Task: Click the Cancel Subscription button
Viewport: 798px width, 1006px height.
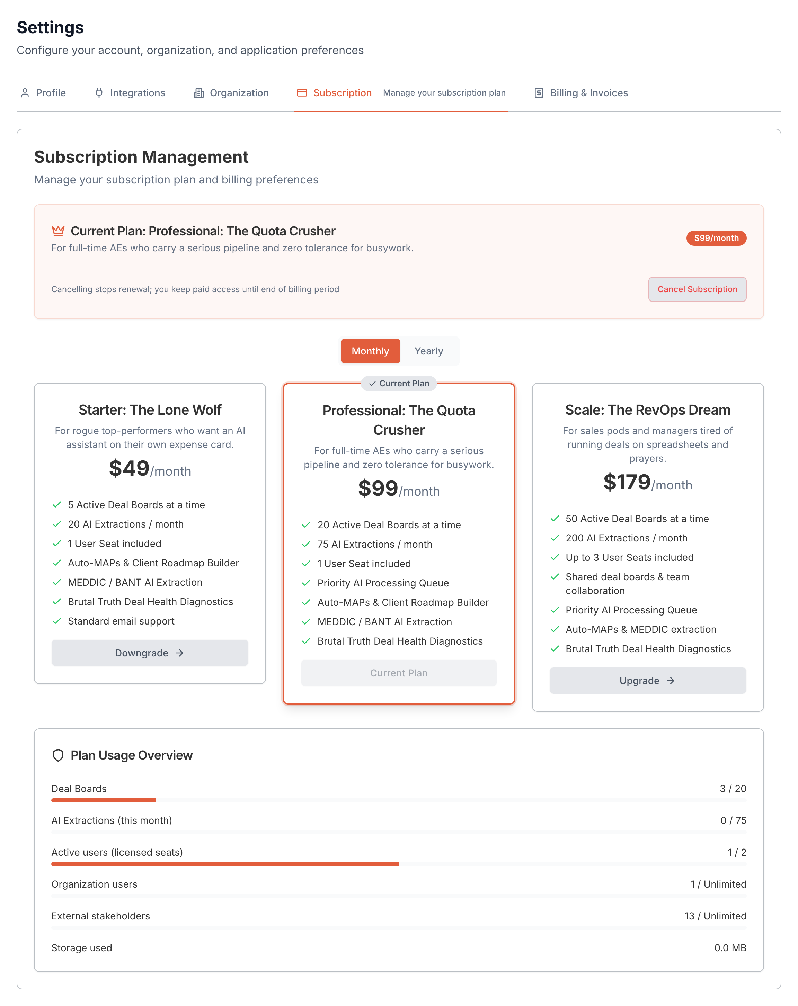Action: click(697, 289)
